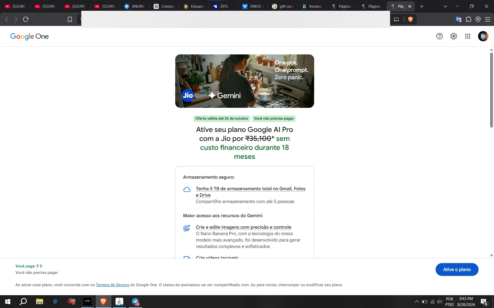Open the Termos de Serviço link
The image size is (494, 308).
[112, 285]
